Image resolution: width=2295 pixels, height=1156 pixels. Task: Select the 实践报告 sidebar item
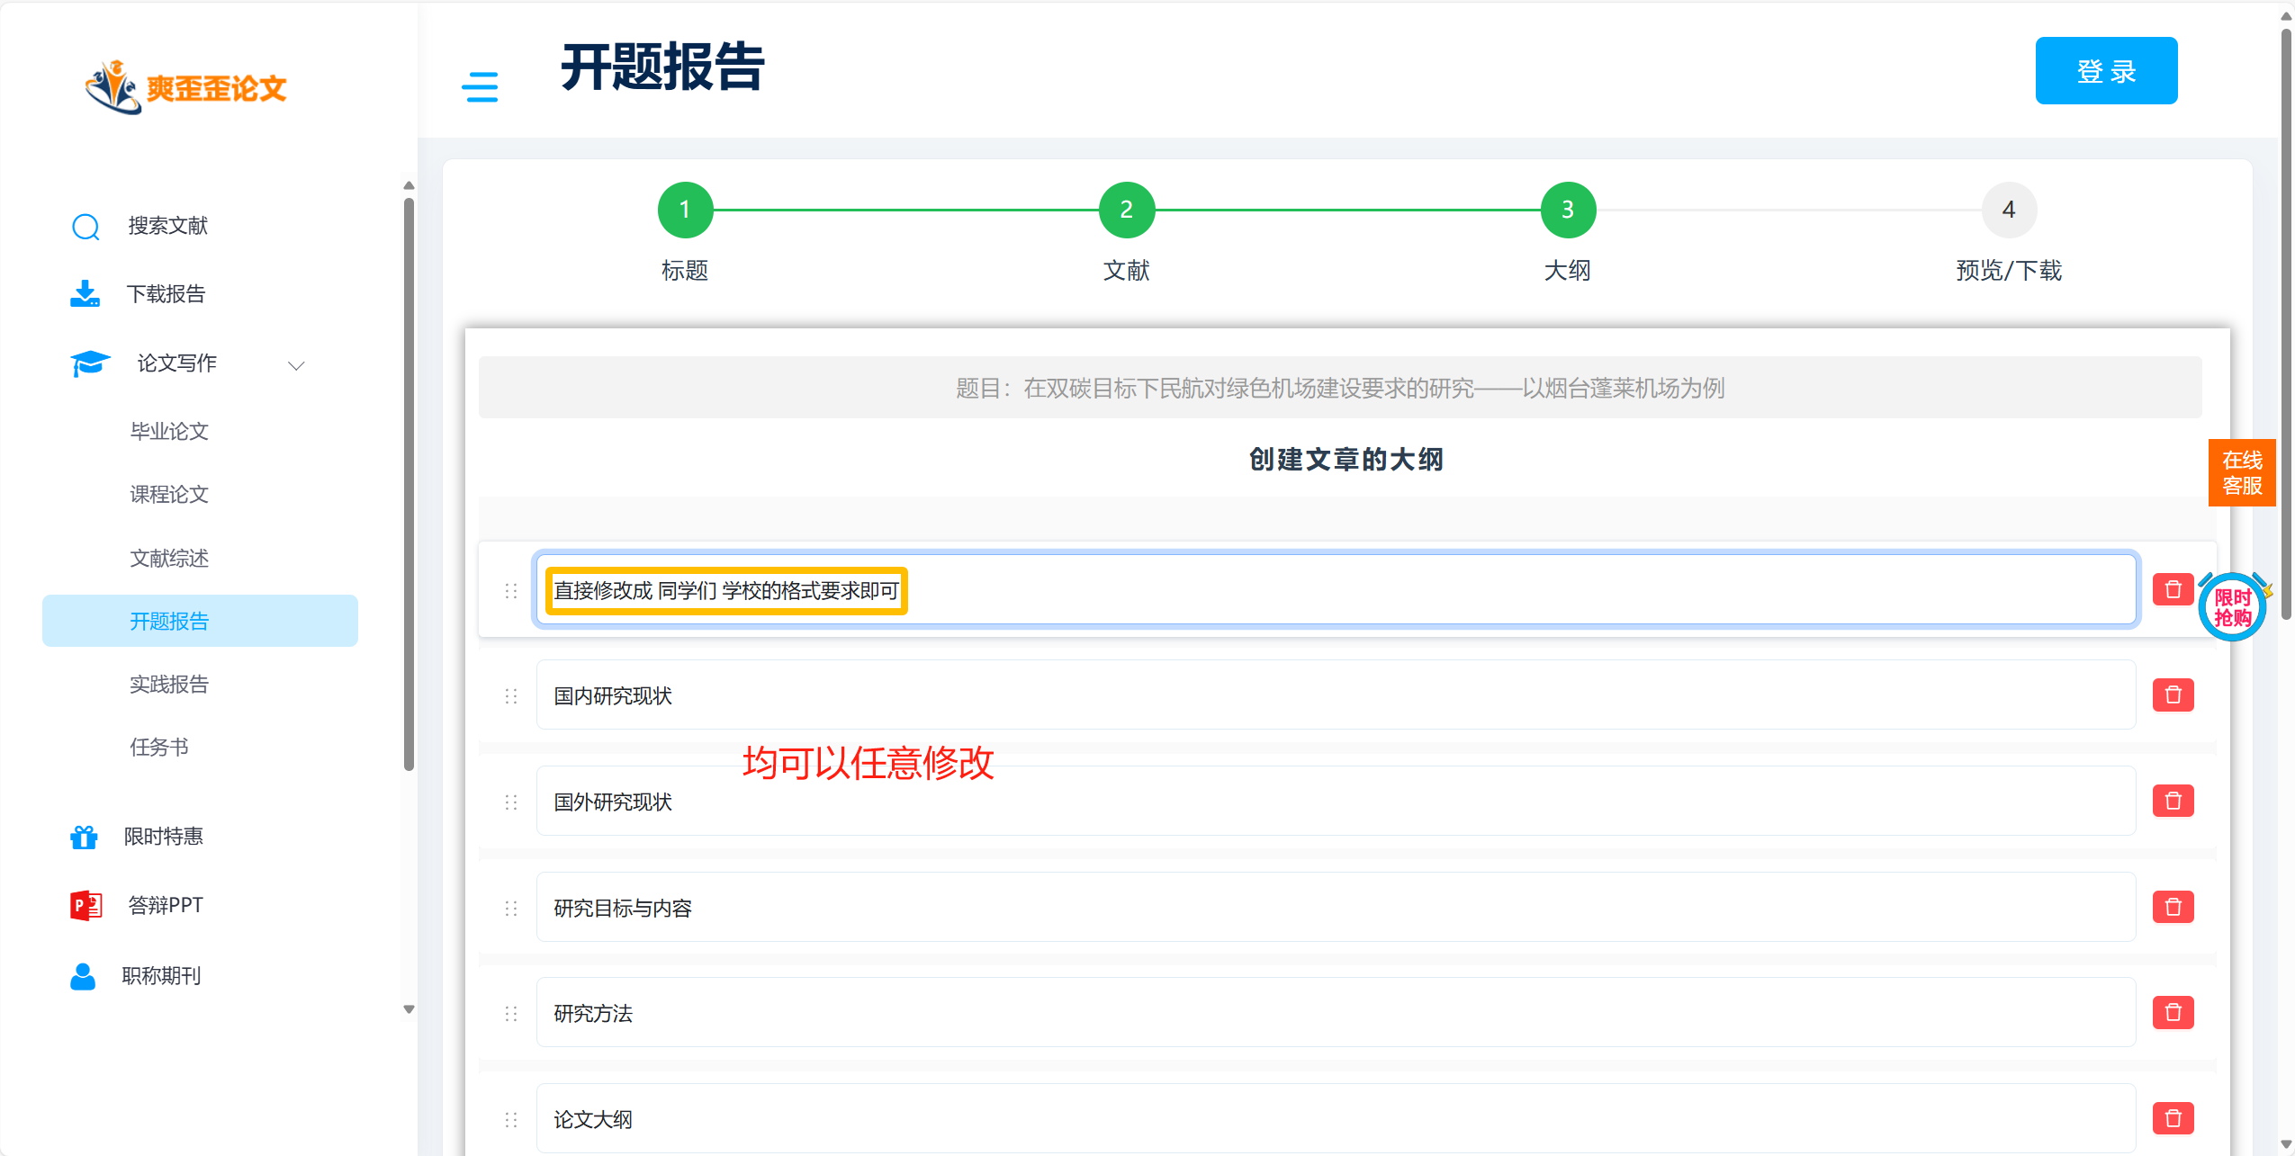(x=169, y=685)
